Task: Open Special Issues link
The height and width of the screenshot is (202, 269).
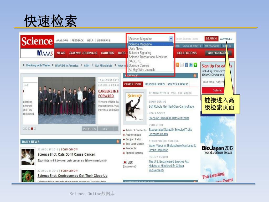Action: tap(134, 153)
